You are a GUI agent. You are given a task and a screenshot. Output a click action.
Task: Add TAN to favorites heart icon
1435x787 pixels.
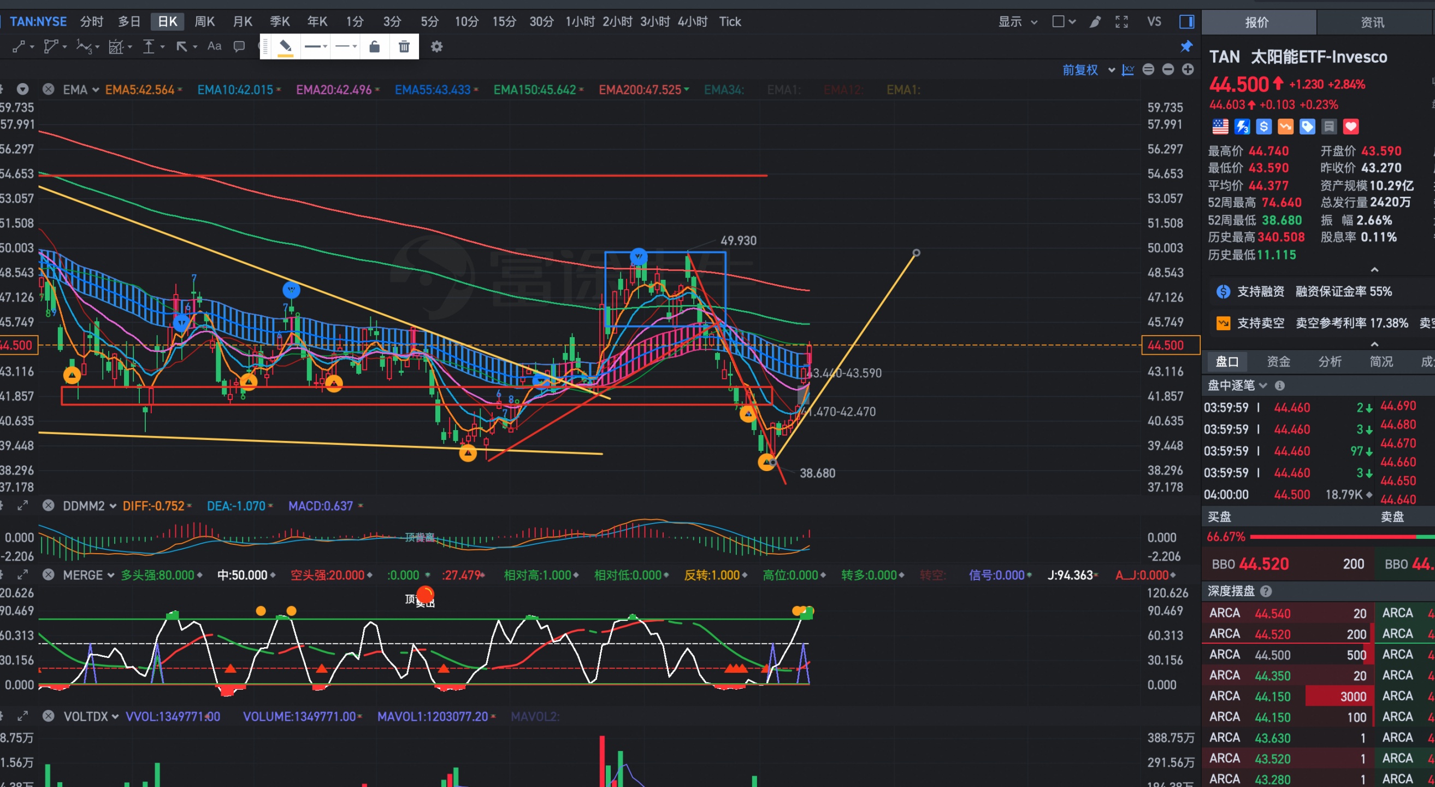pyautogui.click(x=1350, y=127)
